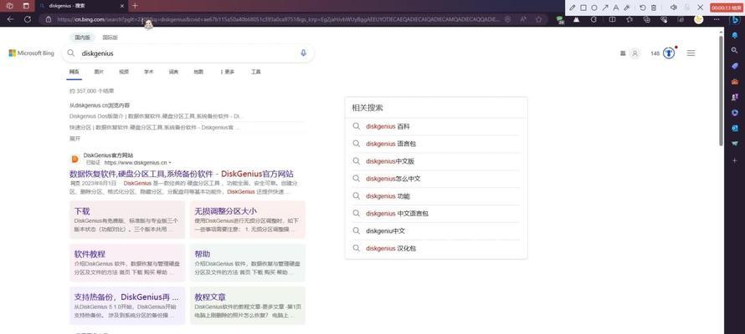Open the 帮助 sitelink
The height and width of the screenshot is (334, 745).
click(x=247, y=262)
